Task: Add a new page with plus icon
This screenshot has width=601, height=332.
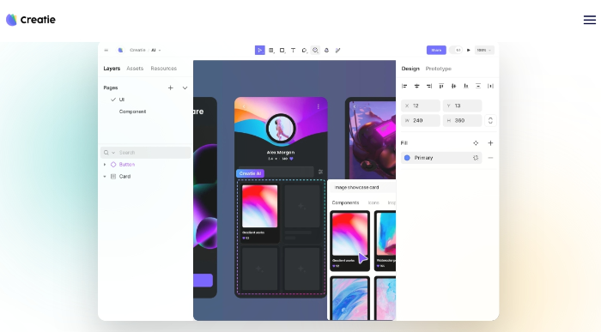Action: [x=171, y=88]
